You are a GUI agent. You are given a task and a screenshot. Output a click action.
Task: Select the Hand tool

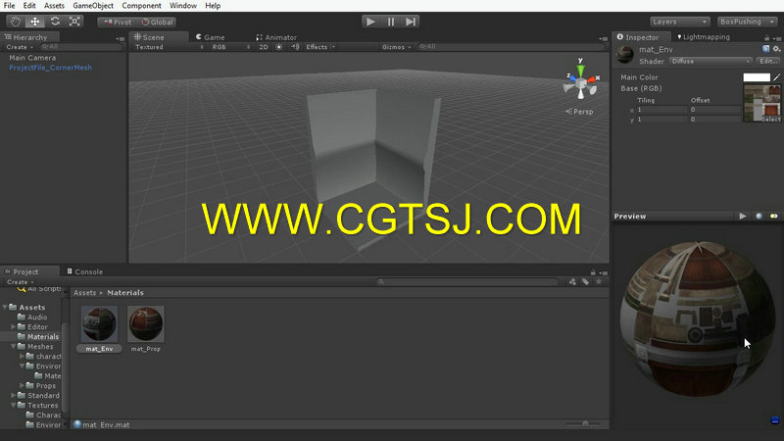coord(16,22)
